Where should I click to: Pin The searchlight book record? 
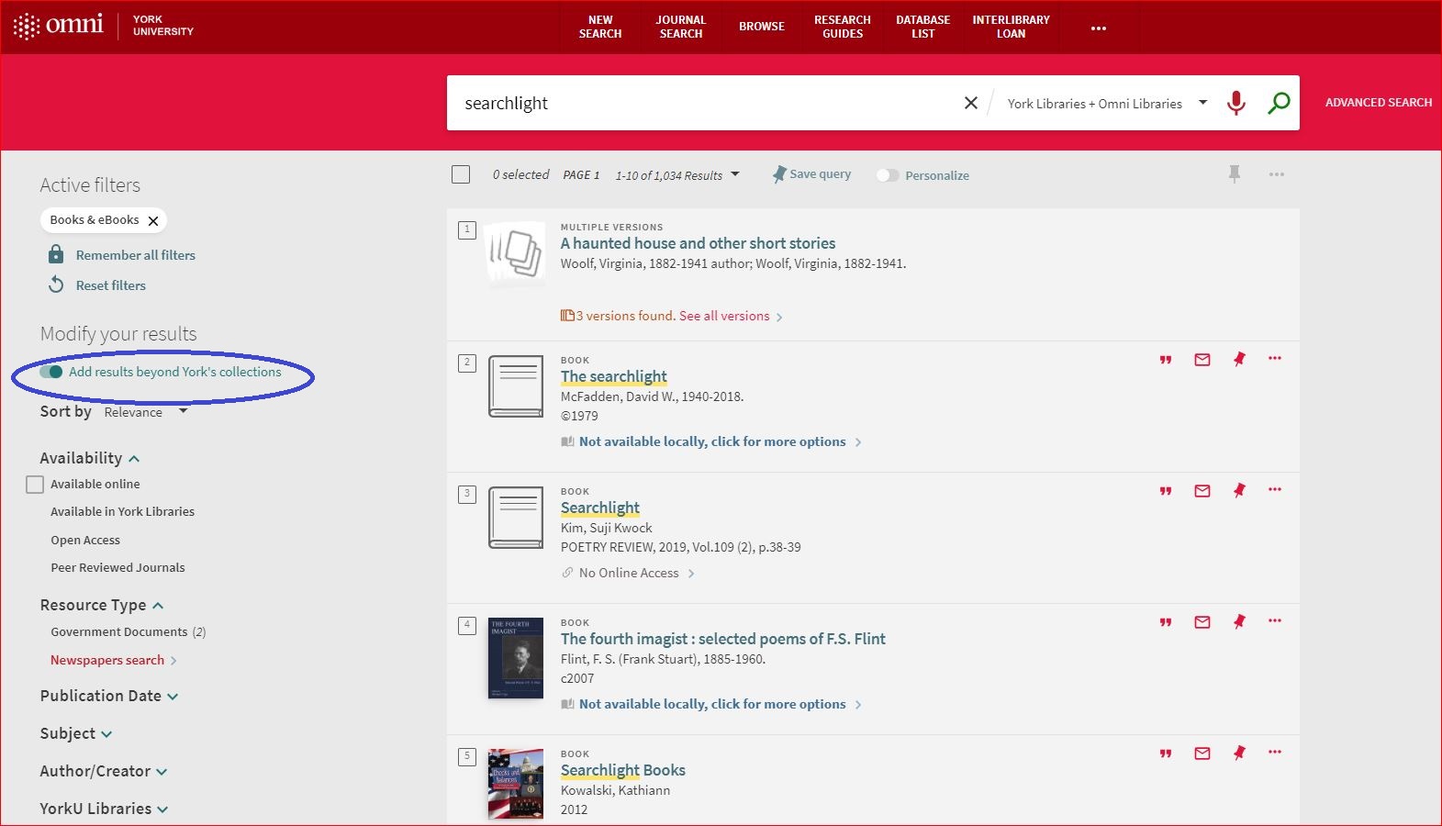(1239, 359)
